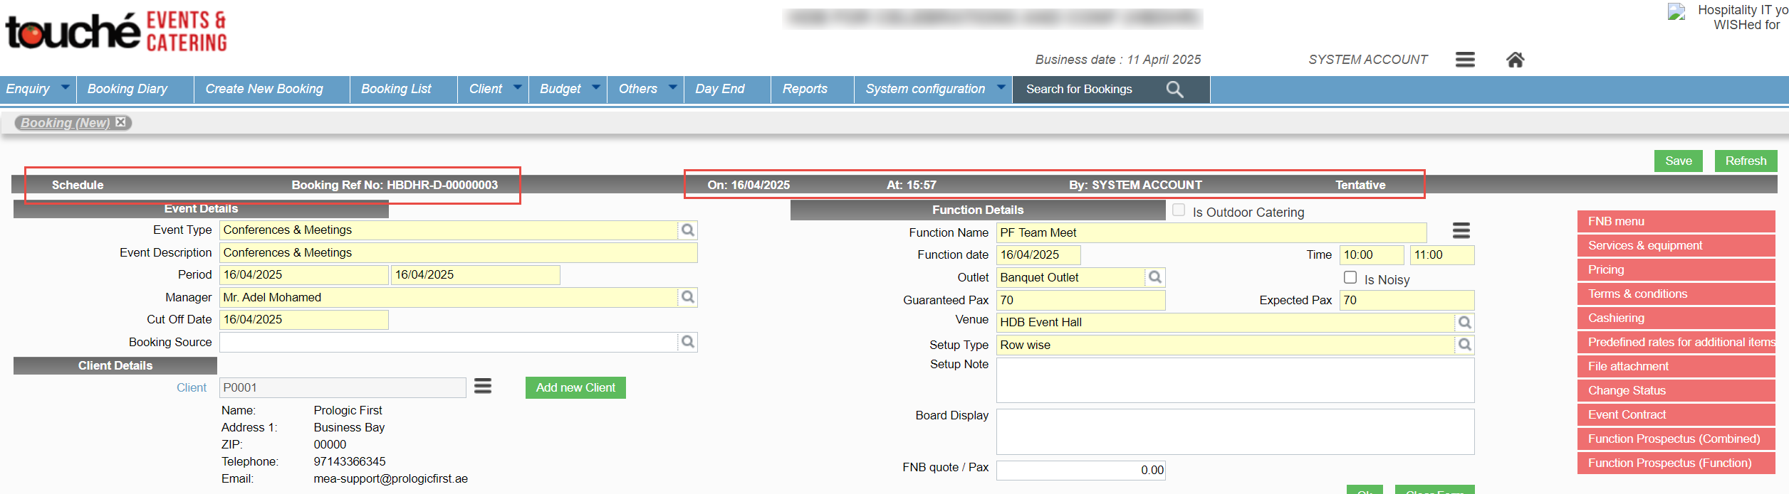Click the home icon in the header
Screen dimensions: 1789x494
pos(1515,60)
